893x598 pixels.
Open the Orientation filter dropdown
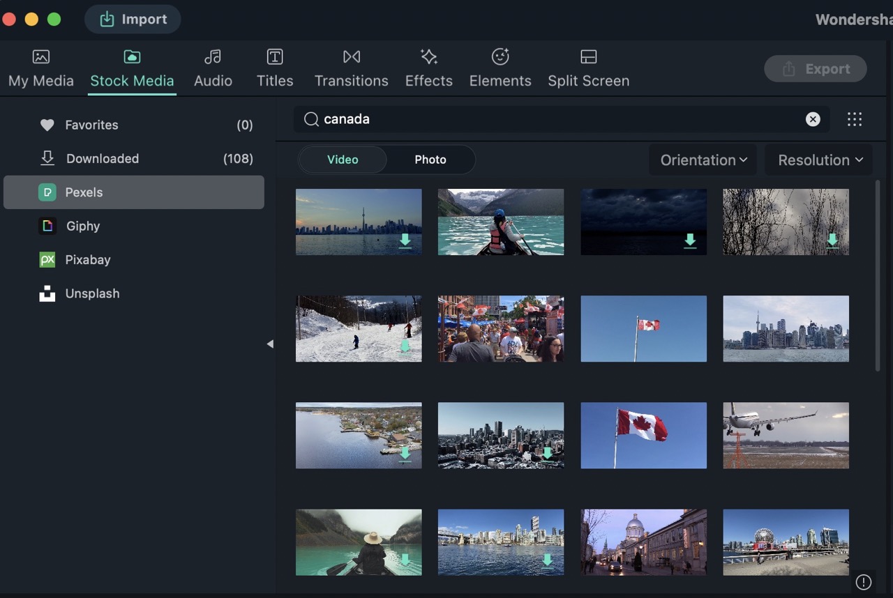click(x=703, y=159)
